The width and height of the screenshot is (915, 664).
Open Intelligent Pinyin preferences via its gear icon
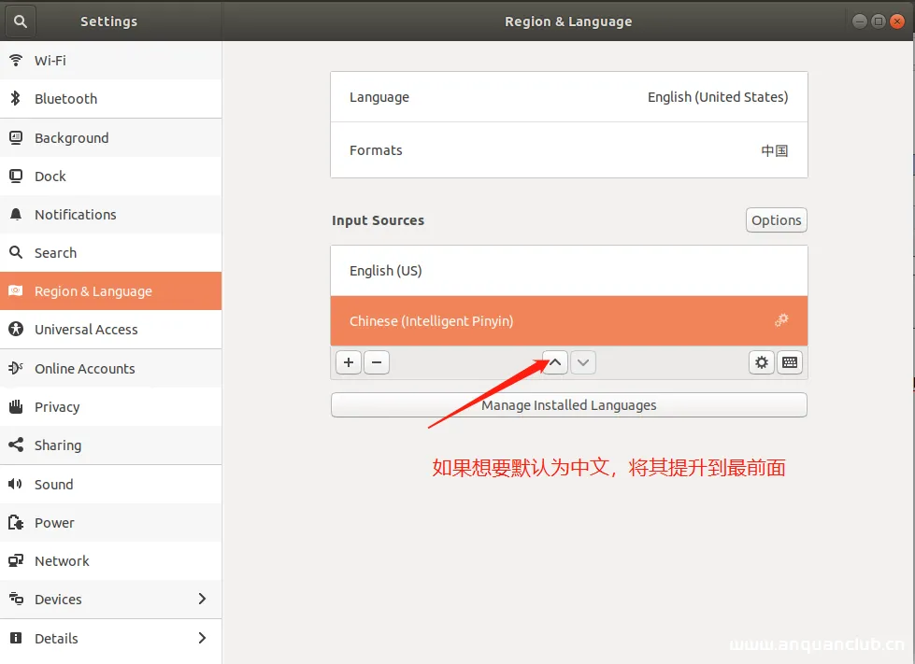coord(781,320)
